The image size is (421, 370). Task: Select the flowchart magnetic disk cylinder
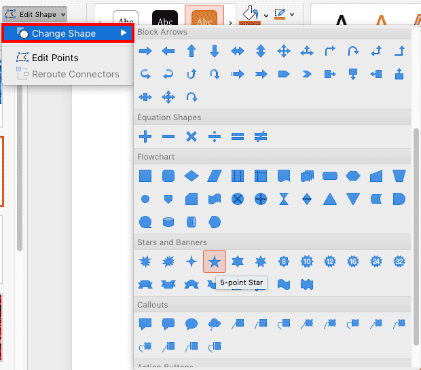tap(168, 222)
